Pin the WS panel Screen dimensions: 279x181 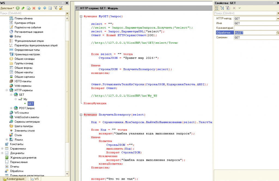[x=63, y=3]
